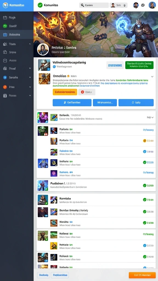Click the green alien hero thumbnail
Viewport: 158px width, 281px height.
(43, 131)
